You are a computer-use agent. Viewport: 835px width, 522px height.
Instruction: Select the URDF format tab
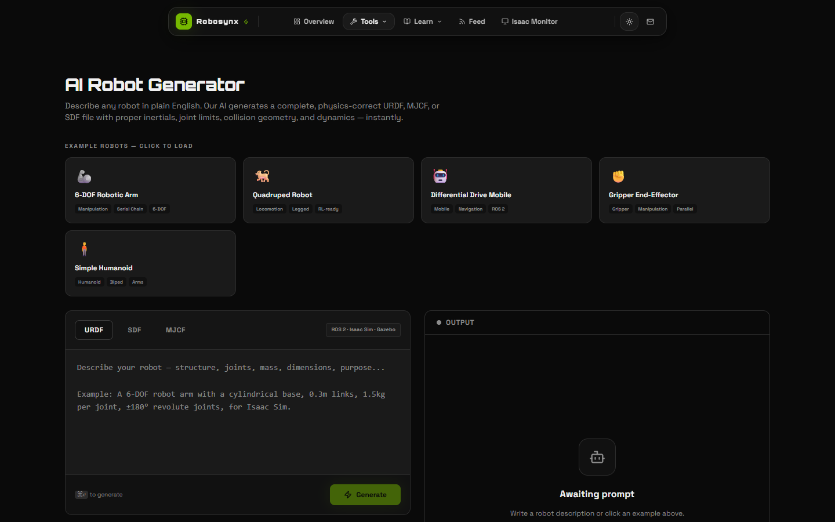pos(94,330)
